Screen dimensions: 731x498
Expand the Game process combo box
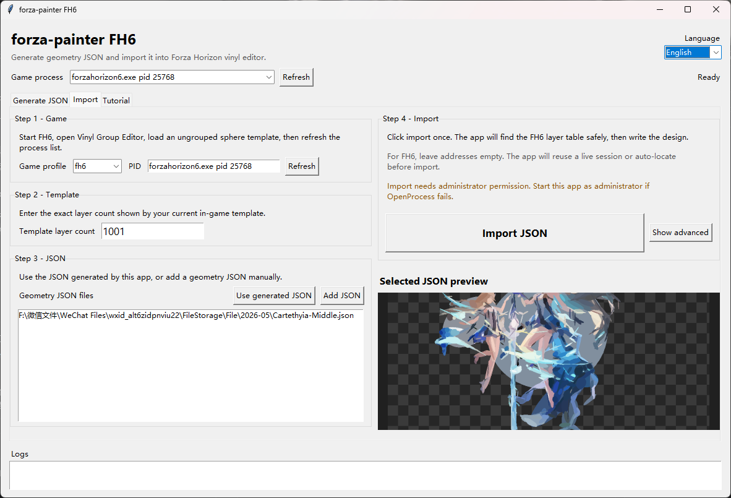(172, 77)
